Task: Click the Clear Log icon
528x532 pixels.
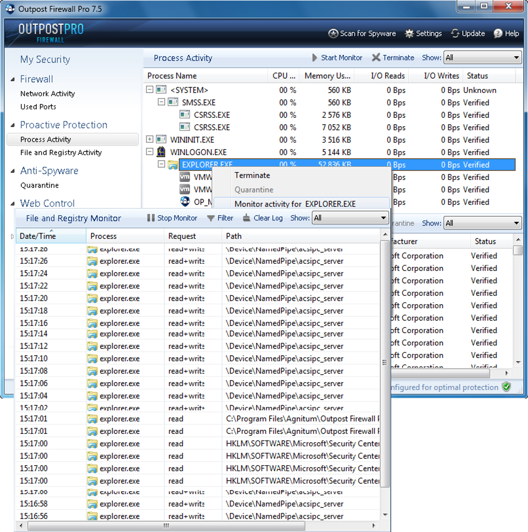Action: (247, 218)
